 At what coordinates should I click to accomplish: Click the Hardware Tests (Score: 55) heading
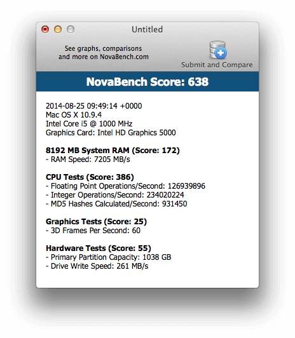99,248
